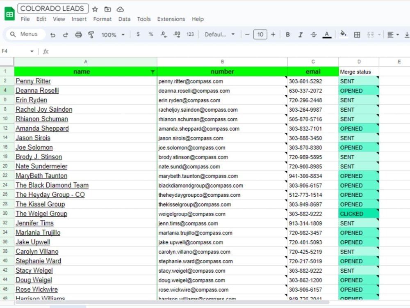Check the cloud save status icon
This screenshot has height=308, width=410.
[120, 9]
